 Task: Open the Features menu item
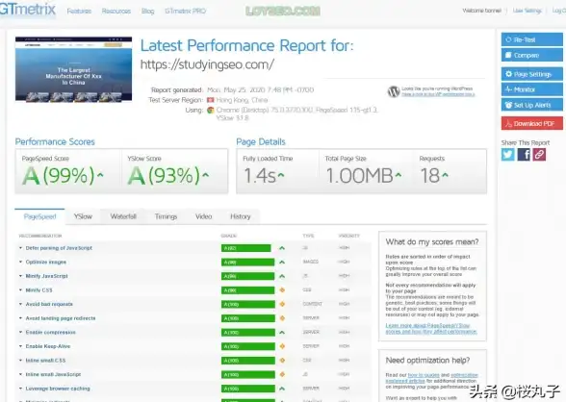click(x=79, y=12)
